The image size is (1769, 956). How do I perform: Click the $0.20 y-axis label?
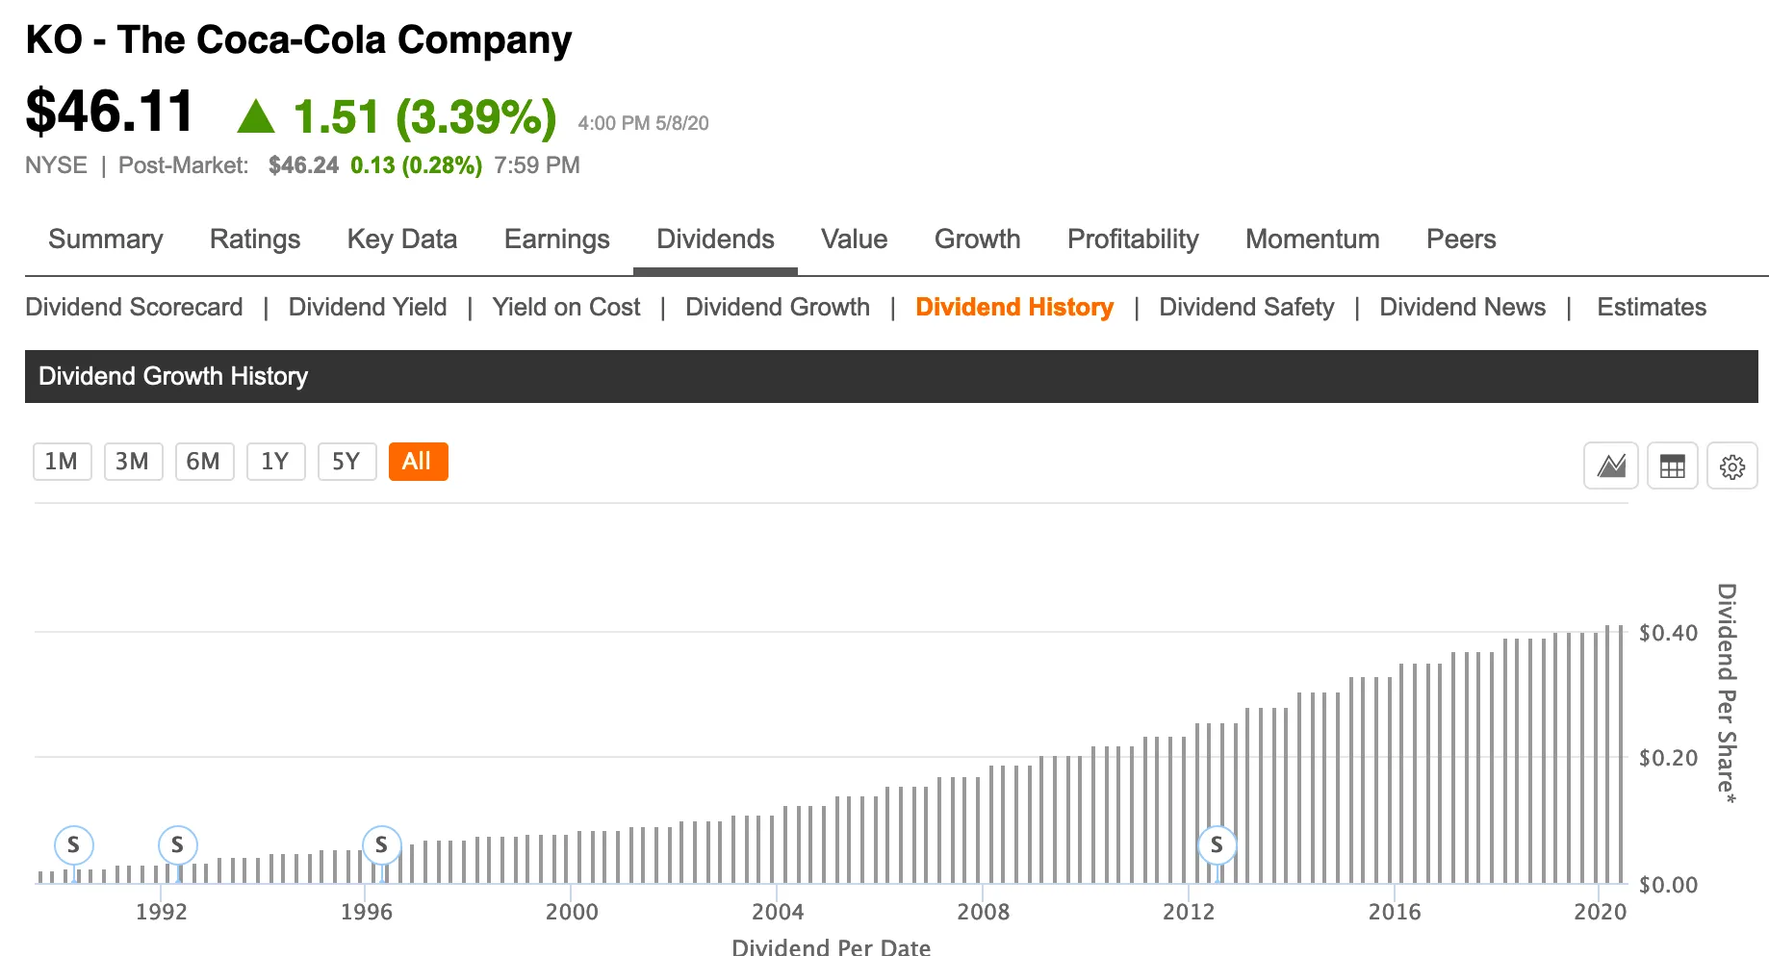click(1668, 758)
